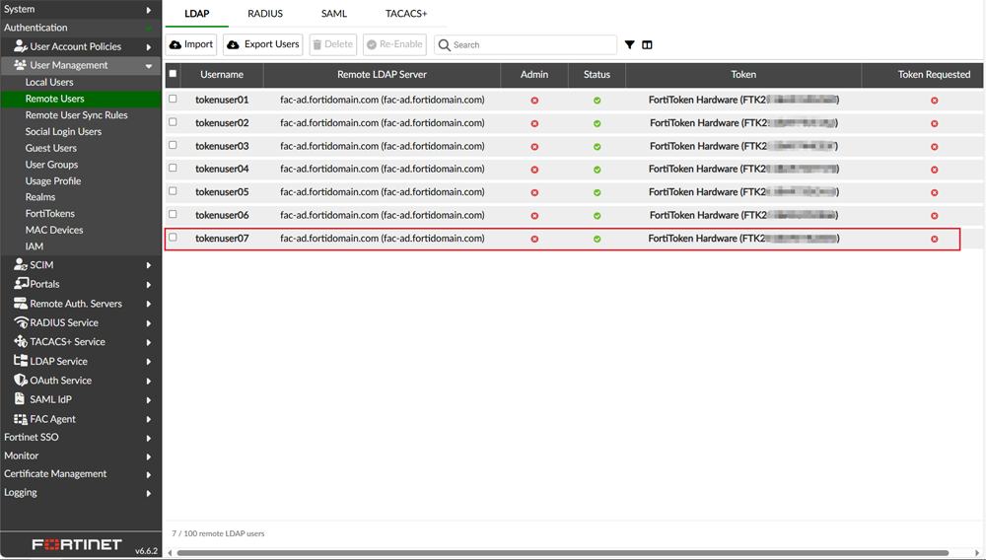Click the horizontal scrollbar at bottom
Viewport: 986px width, 560px height.
[562, 553]
